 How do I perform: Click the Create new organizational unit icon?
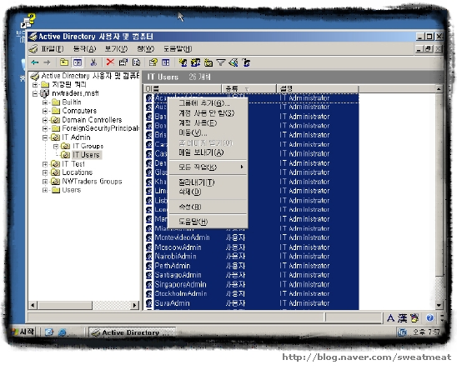coord(208,62)
